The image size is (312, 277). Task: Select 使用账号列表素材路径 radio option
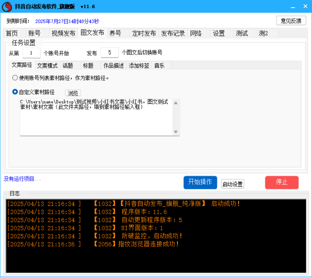coord(61,78)
